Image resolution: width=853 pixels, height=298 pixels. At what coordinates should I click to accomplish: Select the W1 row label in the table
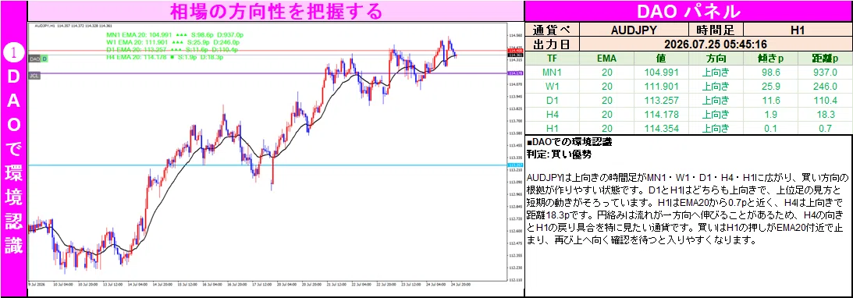click(553, 87)
